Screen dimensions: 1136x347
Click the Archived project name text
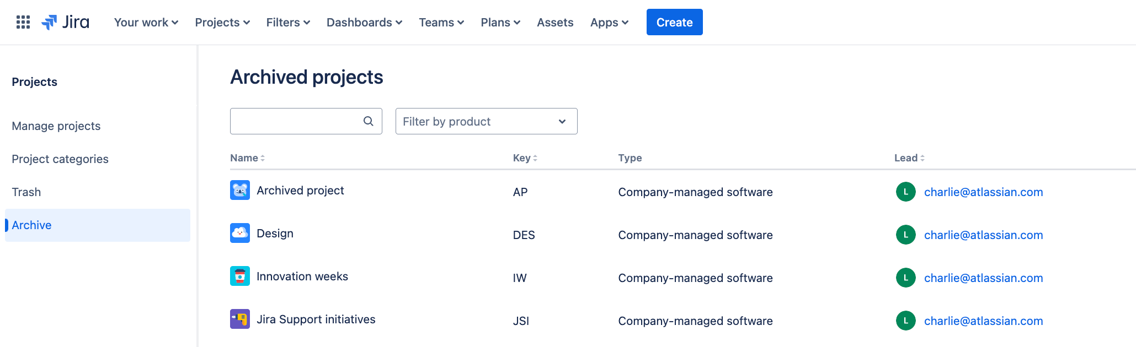click(x=300, y=191)
